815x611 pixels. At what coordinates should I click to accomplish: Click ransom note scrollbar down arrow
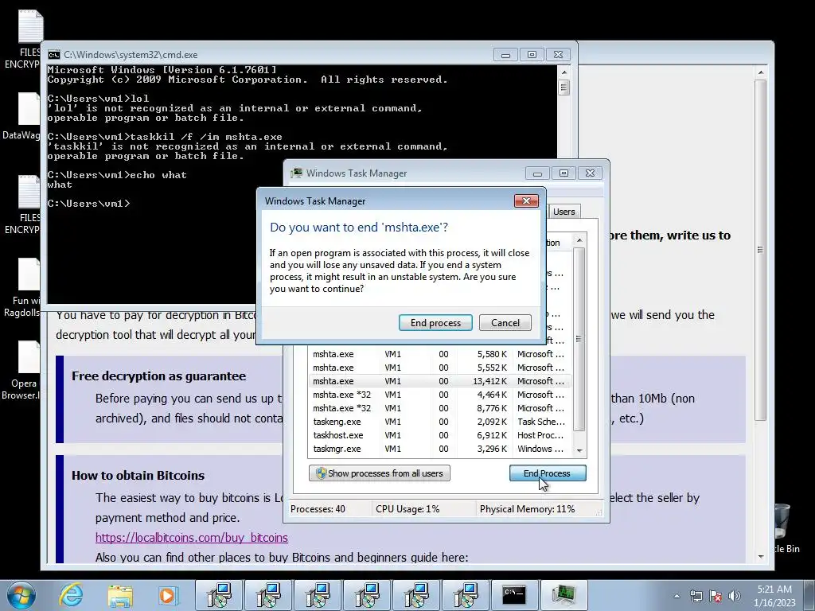click(x=760, y=557)
